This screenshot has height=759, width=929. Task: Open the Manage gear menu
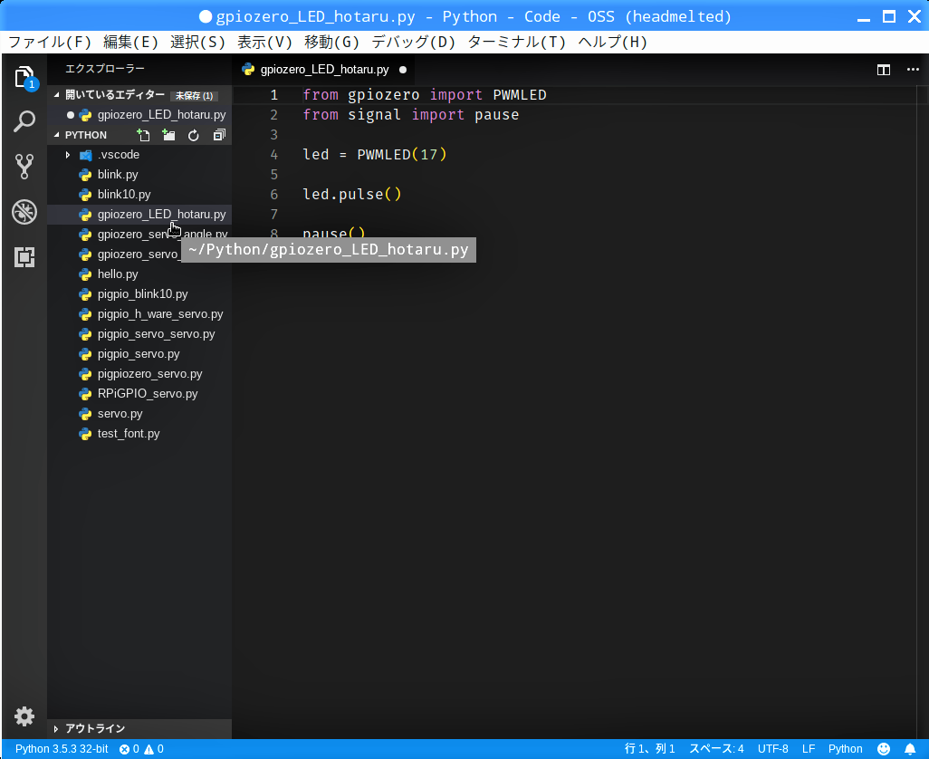point(24,716)
